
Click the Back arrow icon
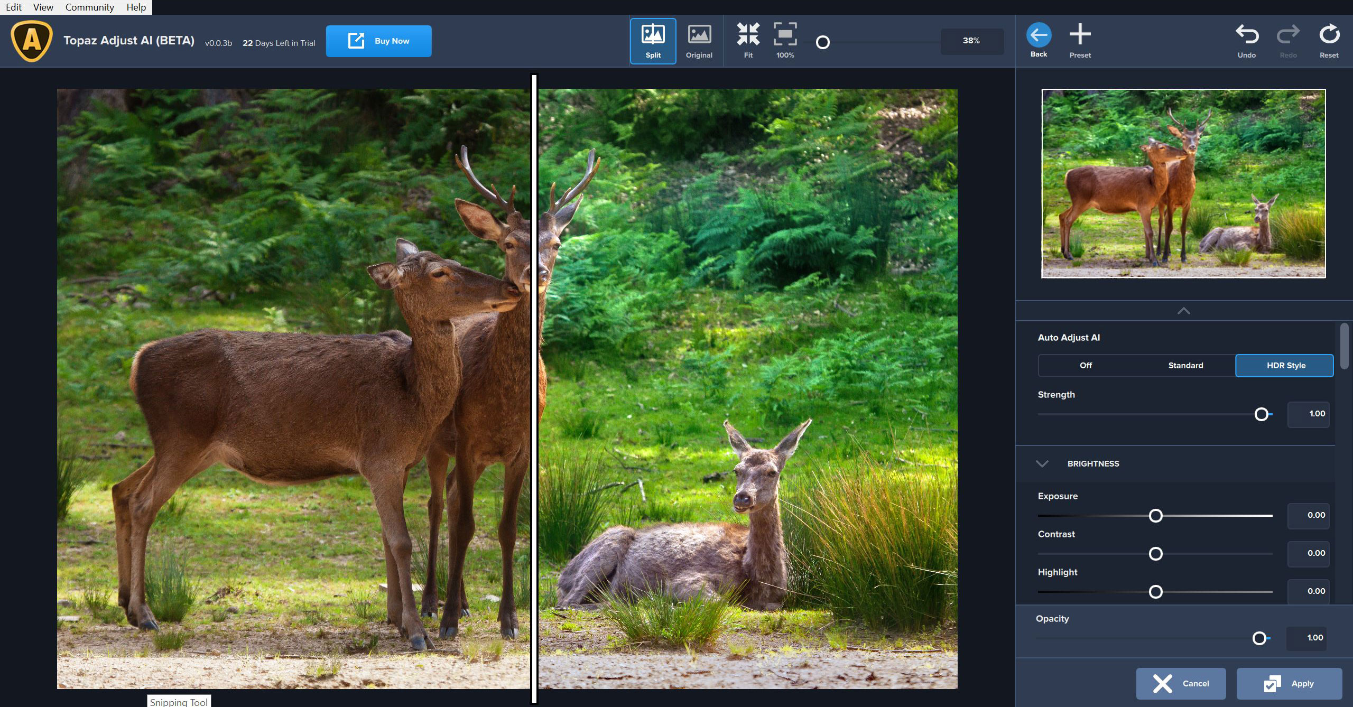[1039, 35]
